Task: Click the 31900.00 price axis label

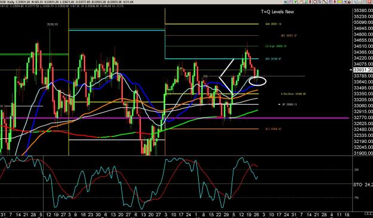Action: [x=363, y=153]
